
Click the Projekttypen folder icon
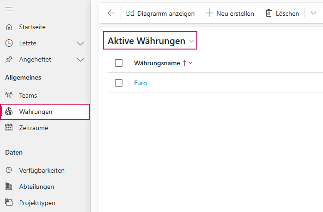click(x=9, y=202)
